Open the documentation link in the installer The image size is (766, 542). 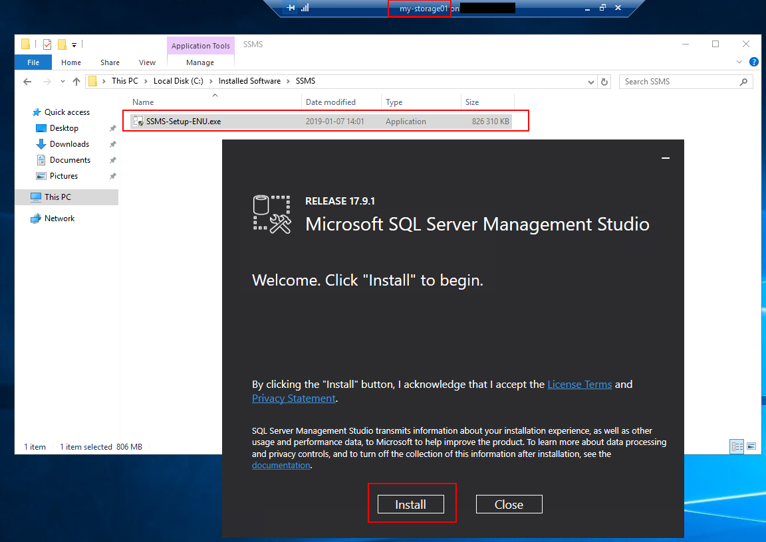click(281, 466)
